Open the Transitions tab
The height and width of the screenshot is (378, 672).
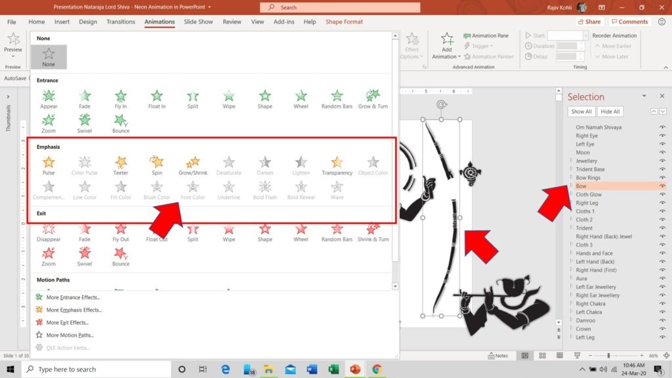(121, 22)
